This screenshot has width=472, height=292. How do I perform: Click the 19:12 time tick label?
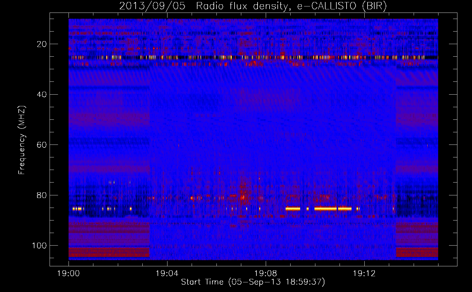point(364,274)
